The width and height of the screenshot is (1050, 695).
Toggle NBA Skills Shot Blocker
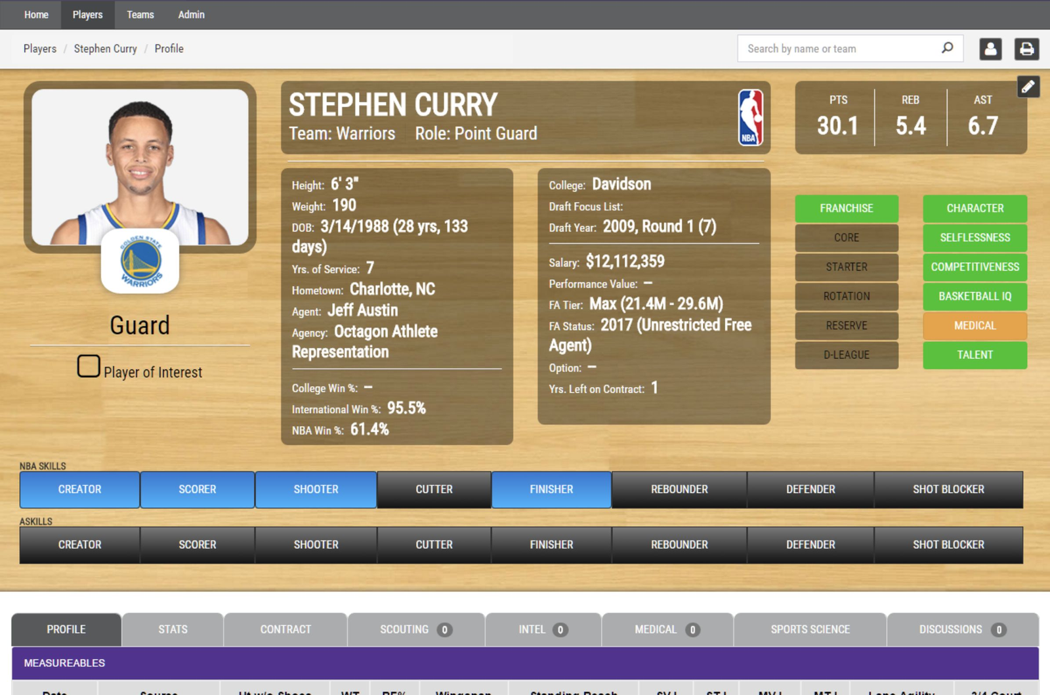(948, 490)
